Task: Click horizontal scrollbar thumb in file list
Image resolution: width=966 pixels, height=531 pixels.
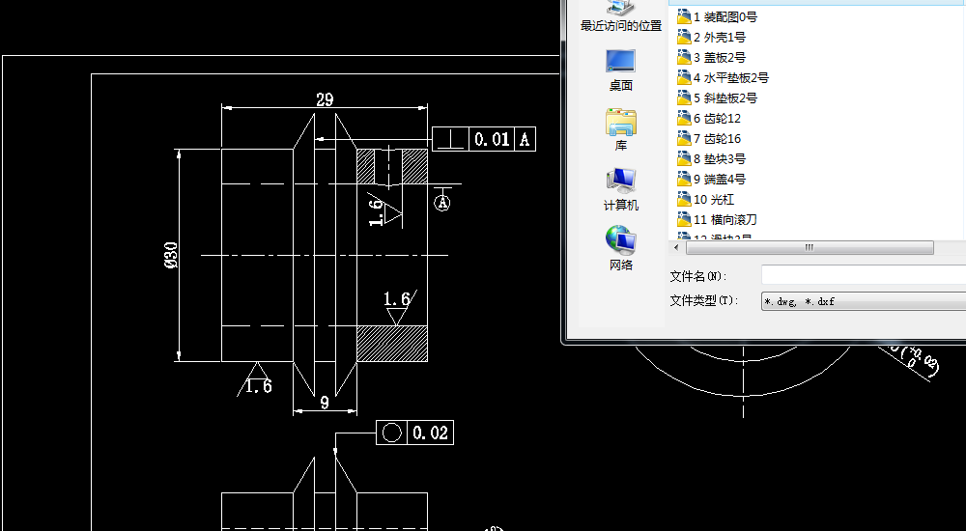Action: 810,247
